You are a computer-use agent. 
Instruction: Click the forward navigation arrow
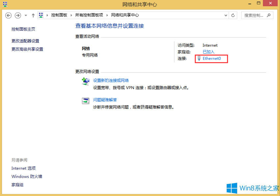point(17,15)
